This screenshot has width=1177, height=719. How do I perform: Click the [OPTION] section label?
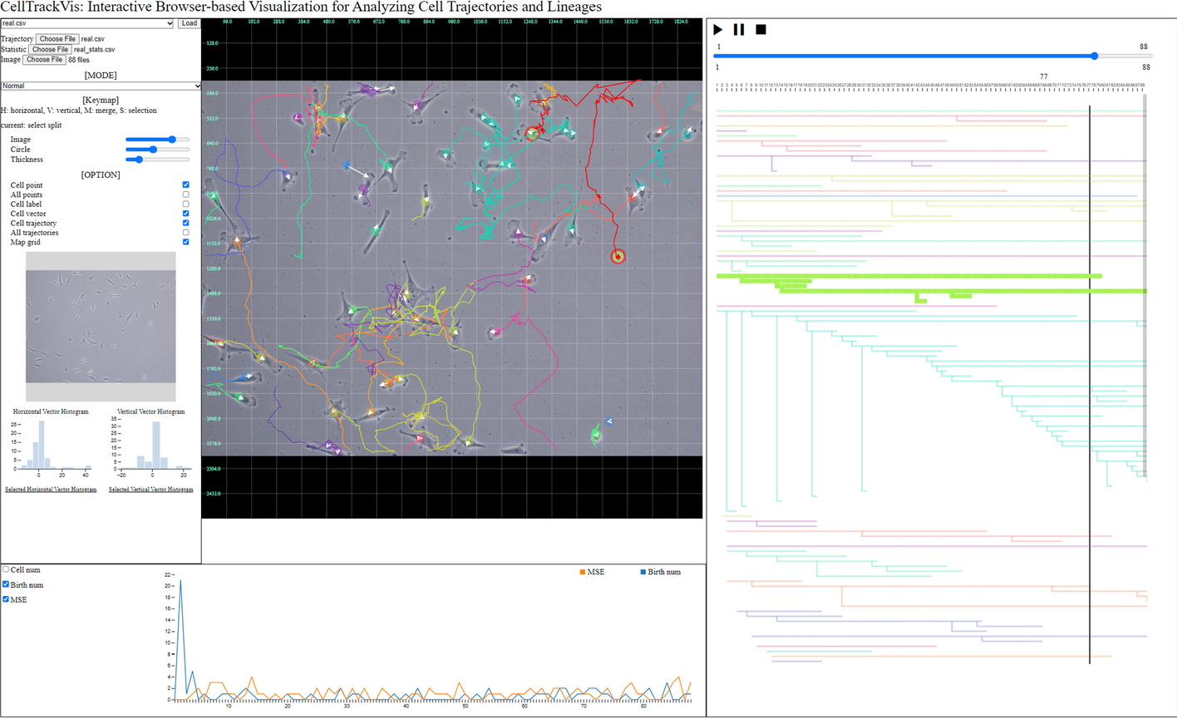coord(101,175)
